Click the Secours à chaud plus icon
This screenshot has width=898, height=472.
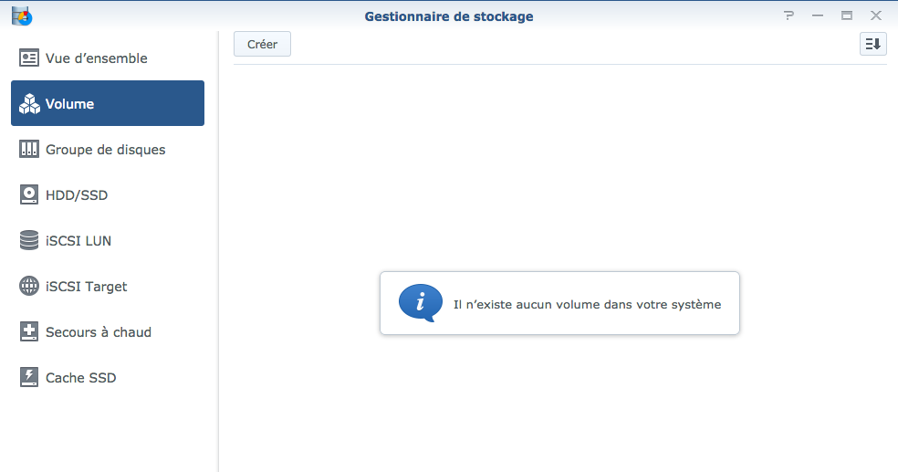[28, 331]
